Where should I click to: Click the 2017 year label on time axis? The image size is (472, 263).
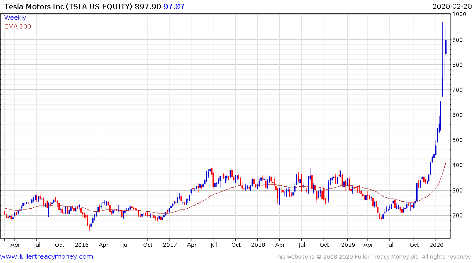coord(170,245)
